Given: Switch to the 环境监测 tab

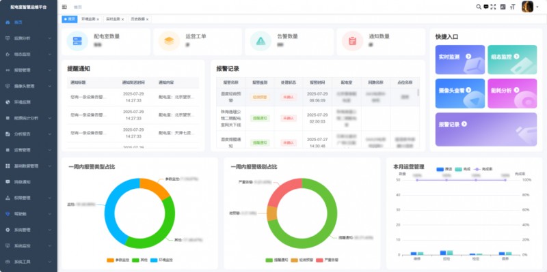Looking at the screenshot, I should point(90,19).
